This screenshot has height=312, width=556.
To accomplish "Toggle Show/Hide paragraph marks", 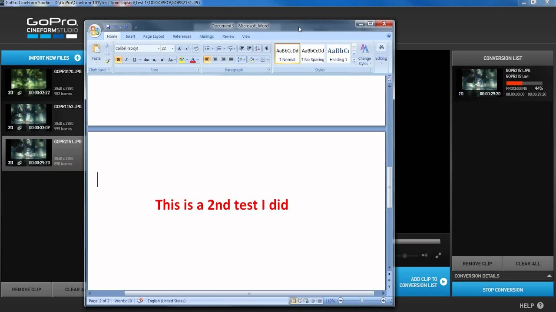I will tap(266, 49).
